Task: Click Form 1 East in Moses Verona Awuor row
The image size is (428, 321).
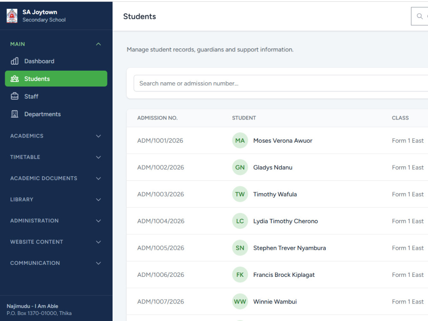Action: (x=408, y=141)
